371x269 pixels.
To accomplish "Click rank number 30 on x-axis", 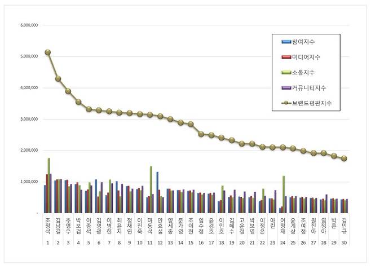I will (x=344, y=242).
